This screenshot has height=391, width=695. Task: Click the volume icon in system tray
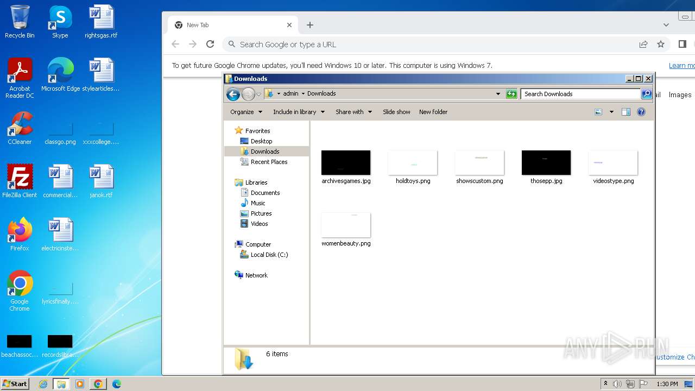coord(617,384)
